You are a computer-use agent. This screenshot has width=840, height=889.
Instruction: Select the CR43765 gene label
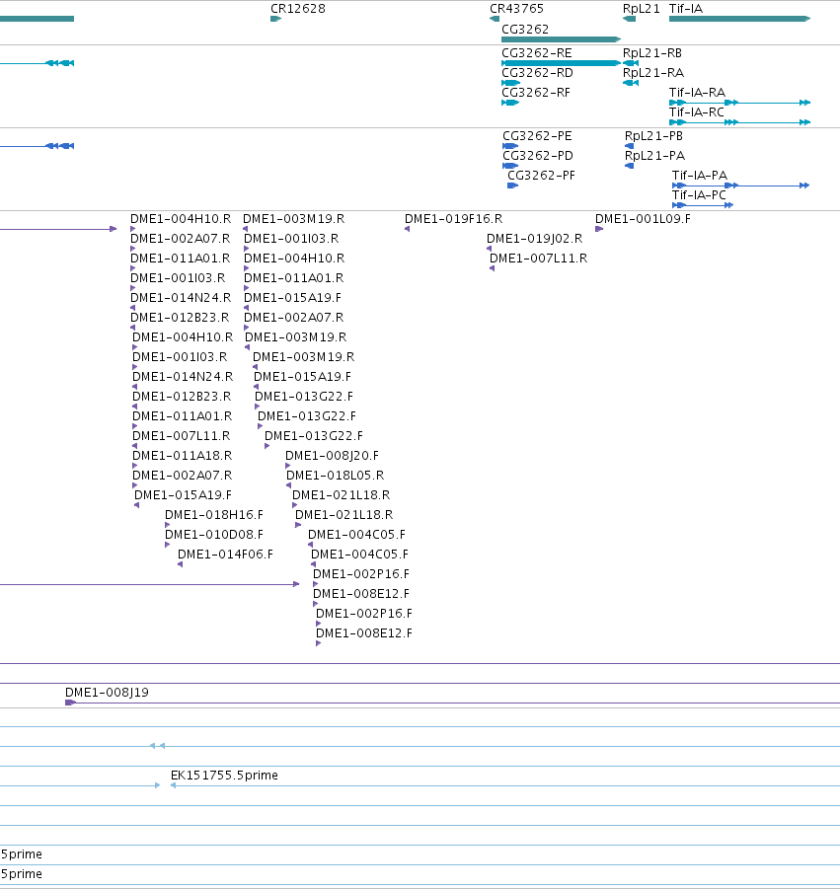click(516, 9)
